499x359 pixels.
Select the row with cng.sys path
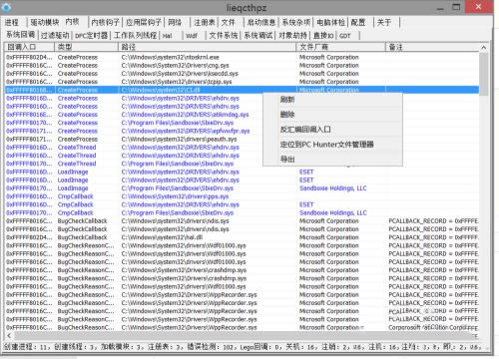(242, 66)
